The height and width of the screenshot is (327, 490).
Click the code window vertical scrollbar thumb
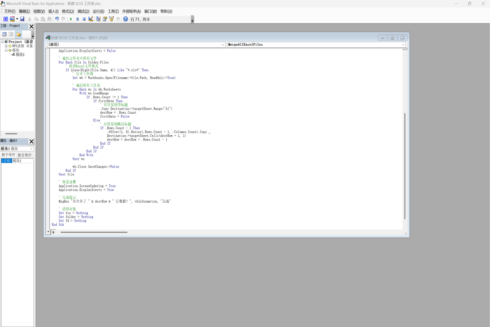[x=404, y=166]
